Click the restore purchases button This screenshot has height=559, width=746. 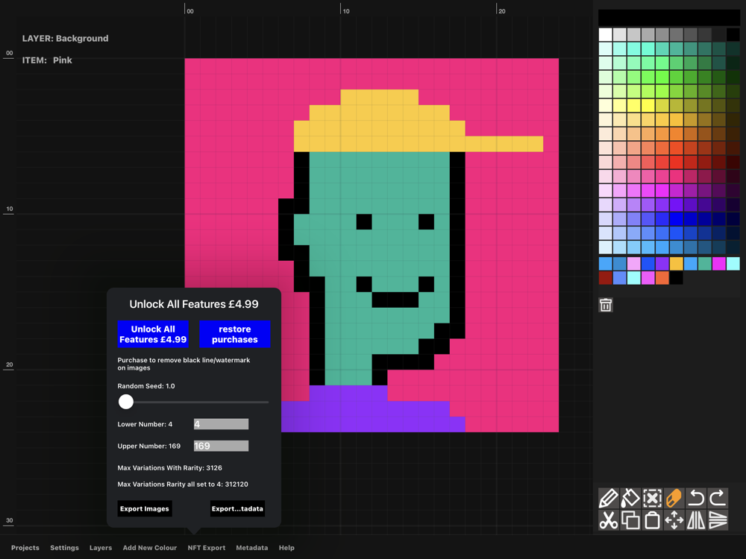pos(234,334)
